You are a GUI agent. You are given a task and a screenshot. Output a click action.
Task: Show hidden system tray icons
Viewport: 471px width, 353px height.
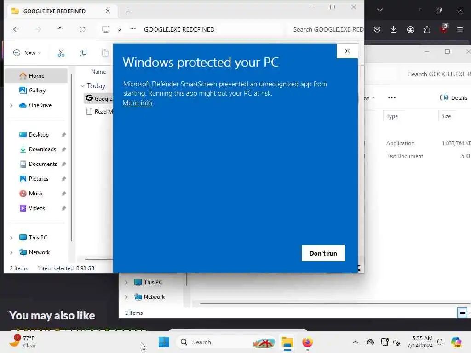tap(356, 342)
